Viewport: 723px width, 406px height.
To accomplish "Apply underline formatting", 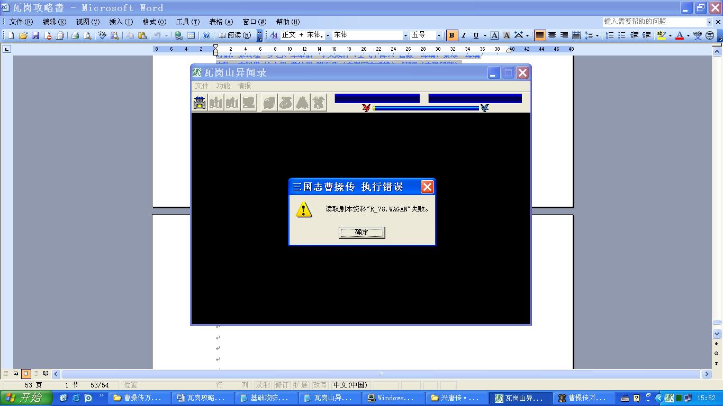I will 476,35.
